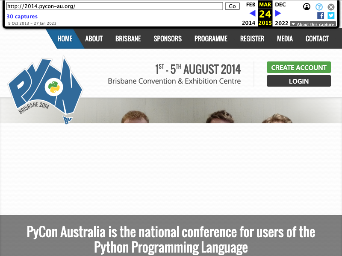Click the current capture date 24
Screen dimensions: 342x256
[x=265, y=14]
